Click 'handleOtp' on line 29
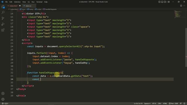Screen dimensions: 187x105 pyautogui.click(x=81, y=63)
